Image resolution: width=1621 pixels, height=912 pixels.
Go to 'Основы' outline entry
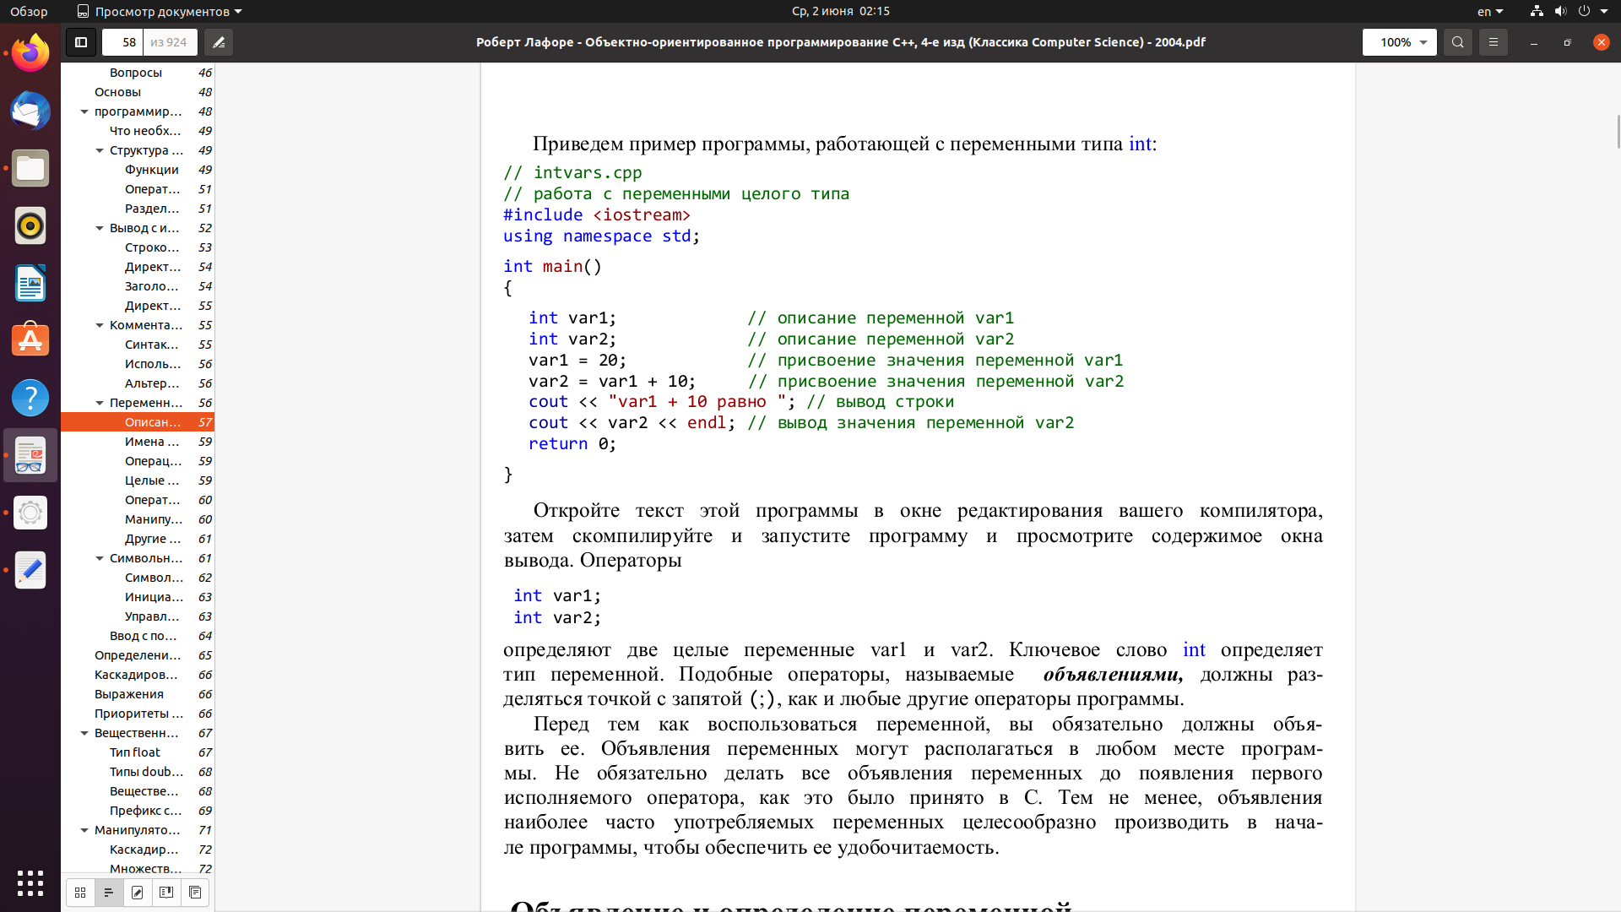point(138,92)
